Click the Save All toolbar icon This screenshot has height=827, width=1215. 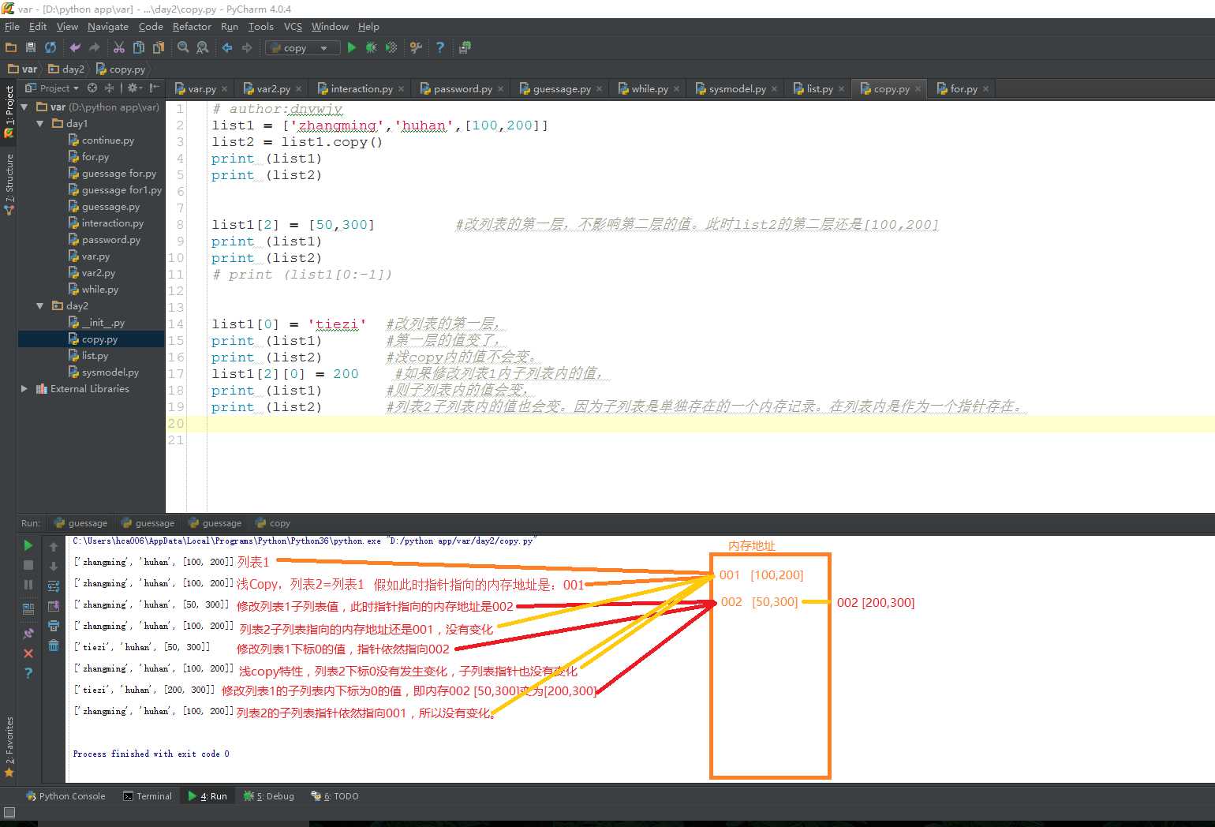(x=31, y=47)
